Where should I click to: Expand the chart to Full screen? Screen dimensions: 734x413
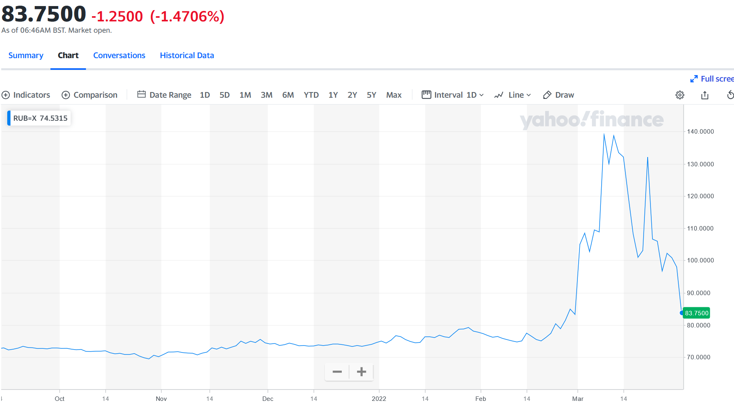point(712,79)
